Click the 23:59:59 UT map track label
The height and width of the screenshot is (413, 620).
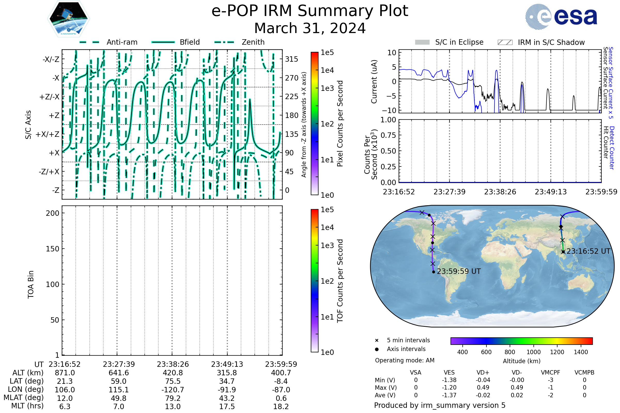pos(459,271)
